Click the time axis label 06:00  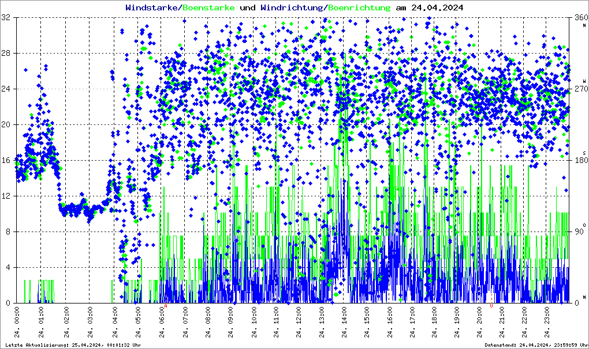click(162, 322)
